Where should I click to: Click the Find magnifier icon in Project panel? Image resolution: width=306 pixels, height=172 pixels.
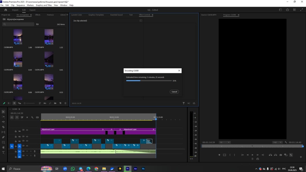pyautogui.click(x=50, y=103)
